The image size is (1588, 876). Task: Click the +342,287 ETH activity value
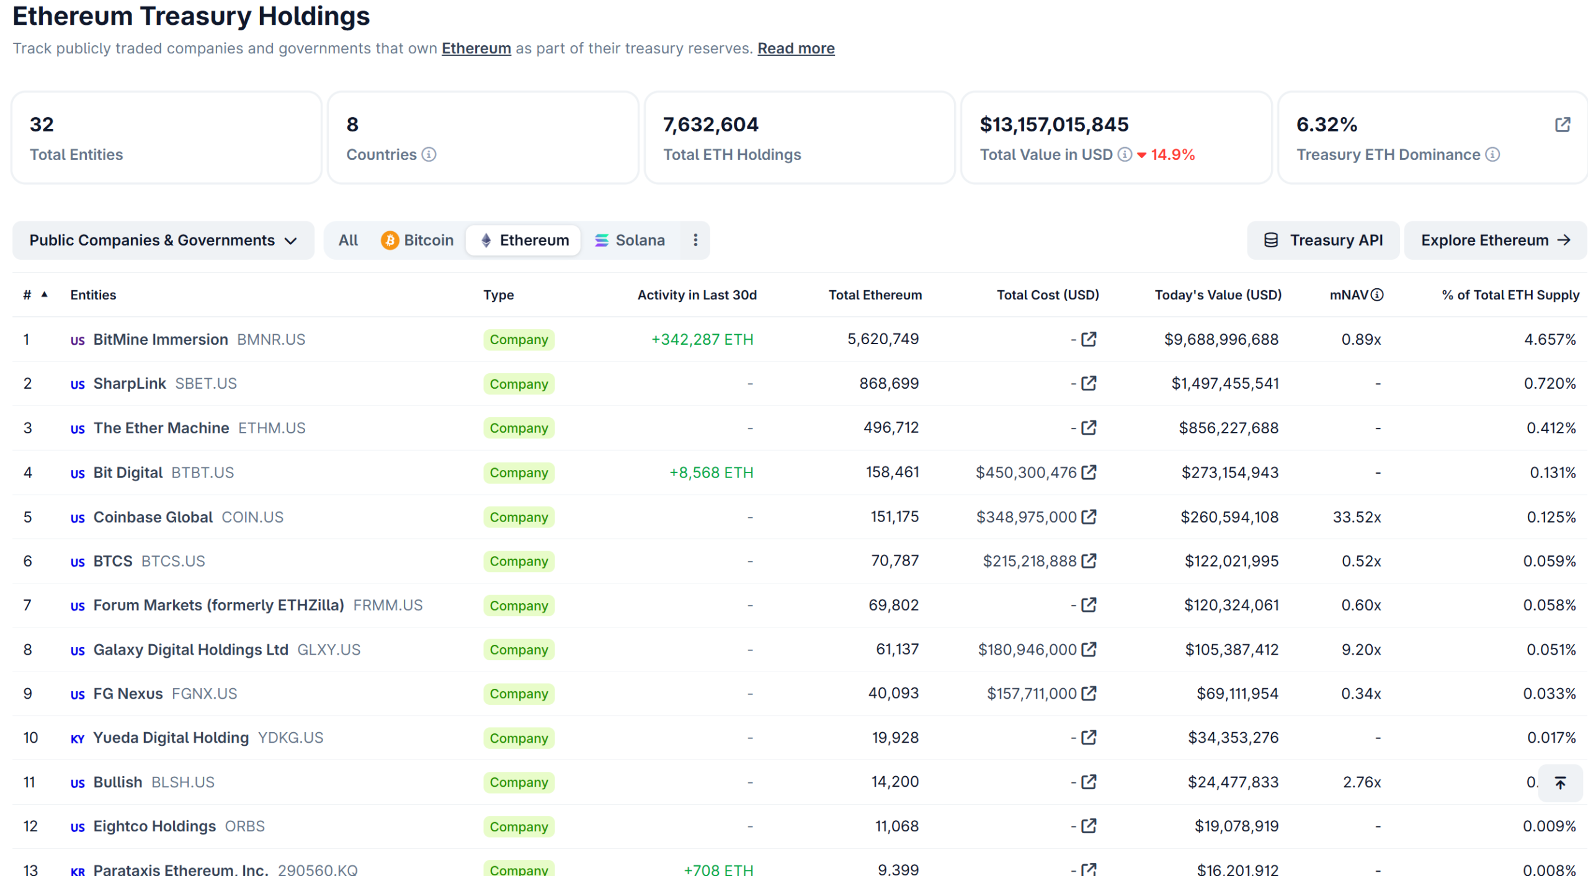click(702, 339)
